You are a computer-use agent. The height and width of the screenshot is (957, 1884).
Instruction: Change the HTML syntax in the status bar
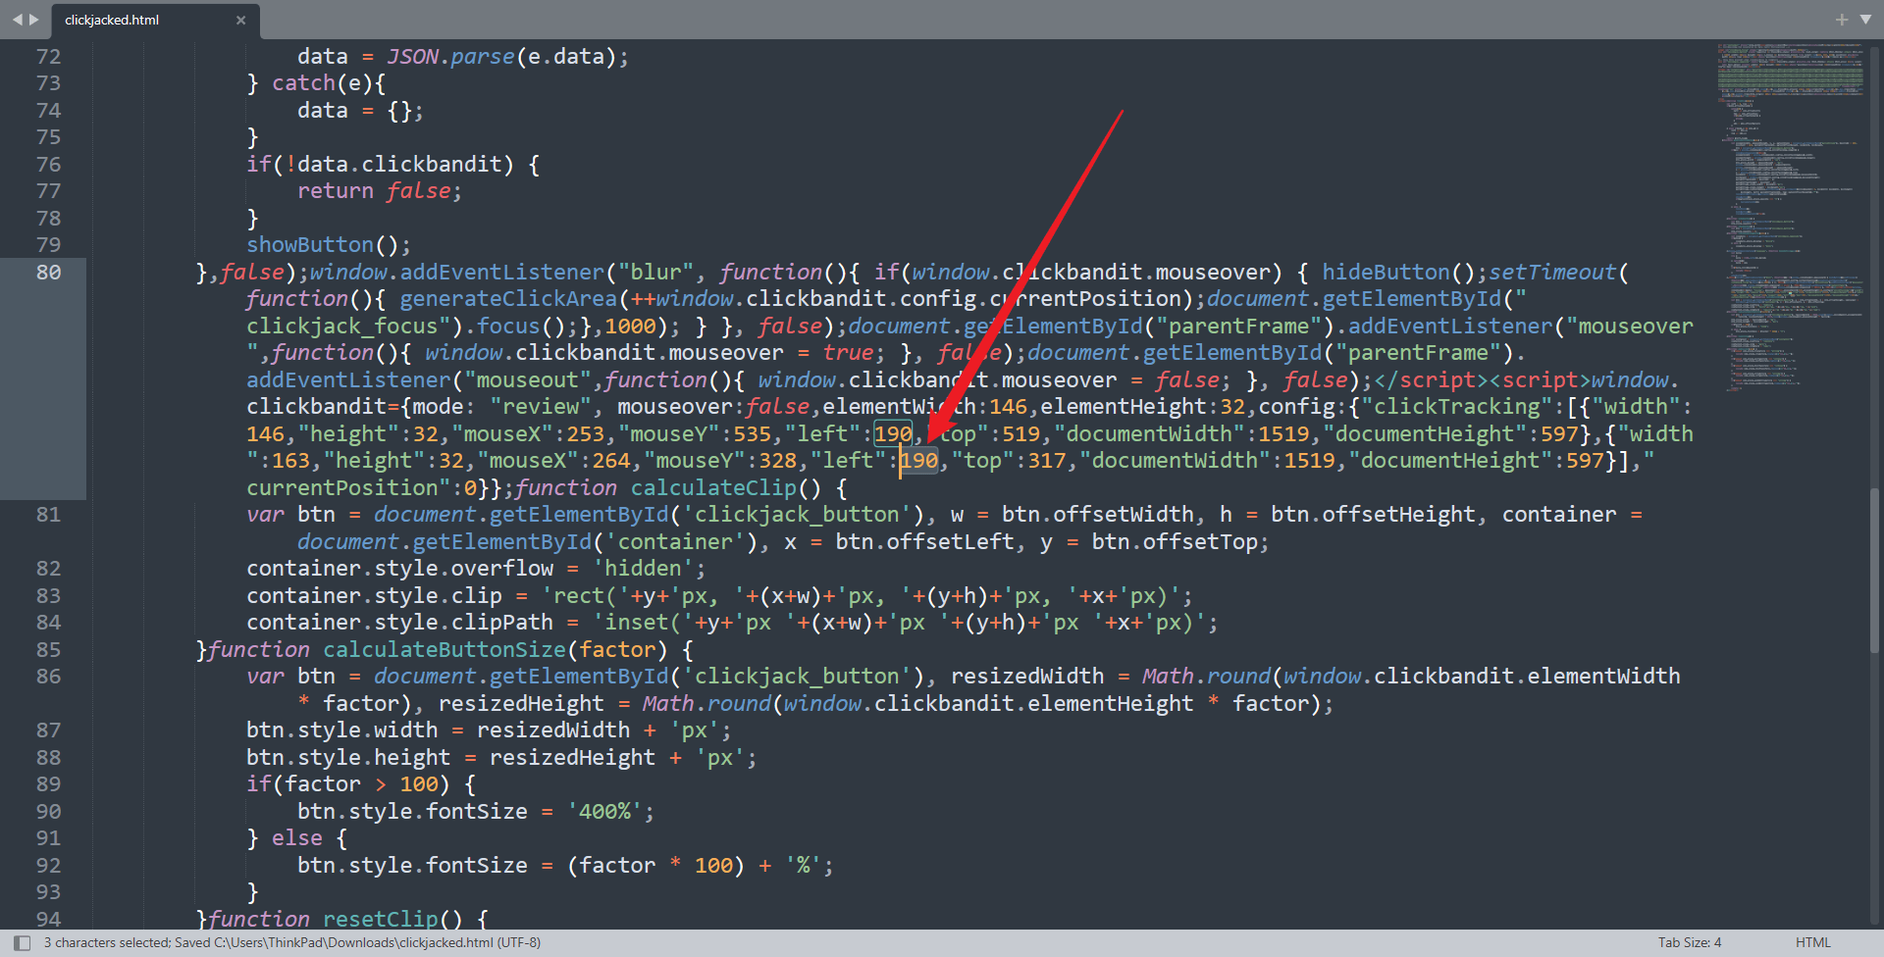(1813, 943)
